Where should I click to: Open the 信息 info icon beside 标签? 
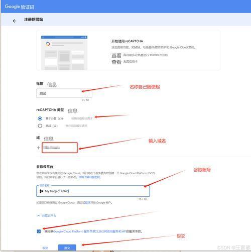(x=52, y=84)
